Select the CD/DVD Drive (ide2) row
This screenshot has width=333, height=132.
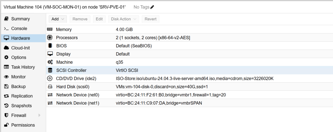[x=189, y=79]
